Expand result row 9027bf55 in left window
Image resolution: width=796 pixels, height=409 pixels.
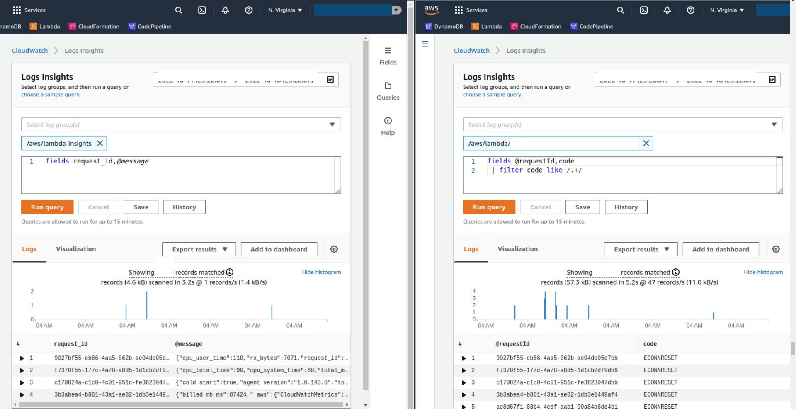coord(22,358)
